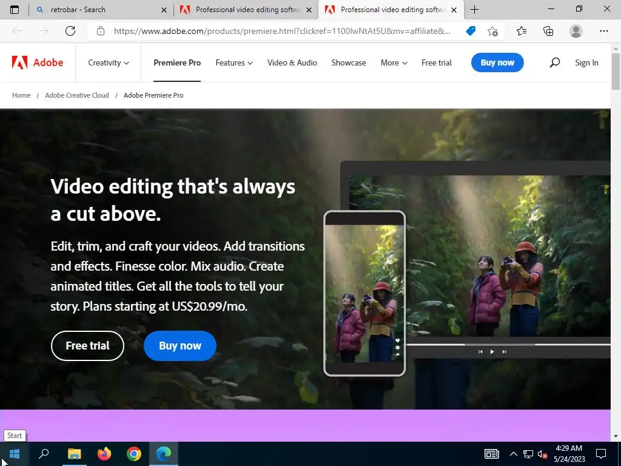Open Edge settings and more menu
Screen dimensions: 621x466
tap(604, 31)
